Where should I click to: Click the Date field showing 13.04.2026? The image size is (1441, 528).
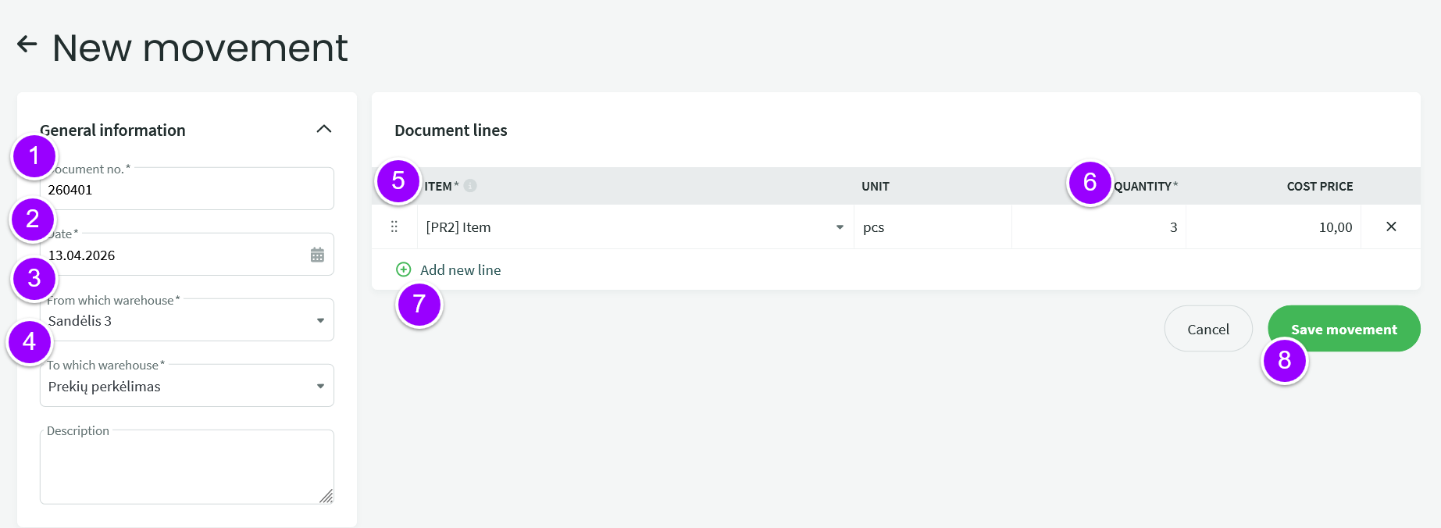pyautogui.click(x=172, y=255)
